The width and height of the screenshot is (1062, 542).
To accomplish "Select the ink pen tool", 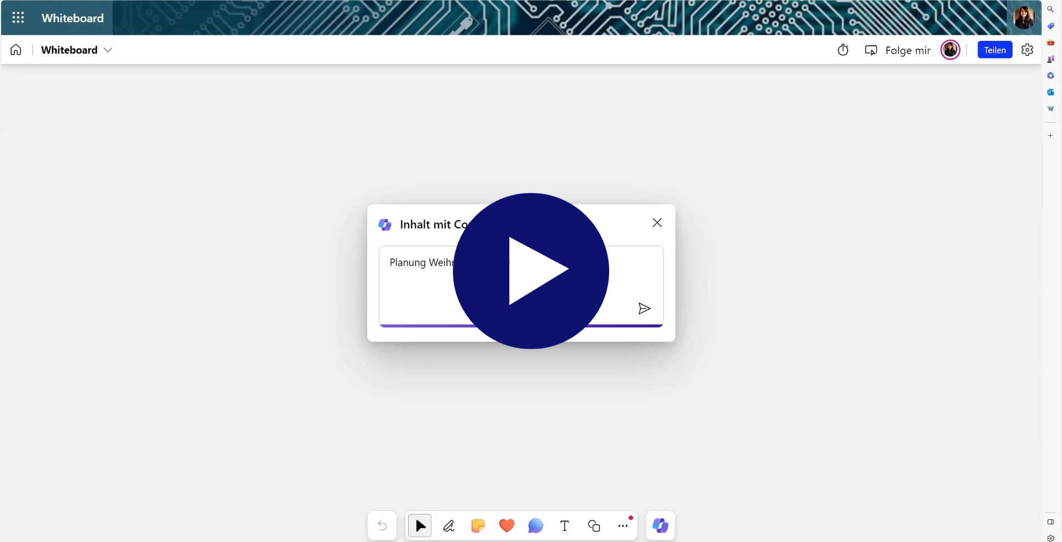I will tap(449, 526).
